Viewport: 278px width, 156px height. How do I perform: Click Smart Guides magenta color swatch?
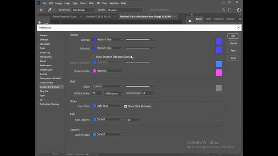(219, 73)
